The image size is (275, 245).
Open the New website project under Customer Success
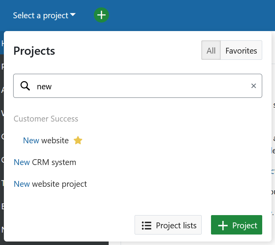[x=46, y=141]
